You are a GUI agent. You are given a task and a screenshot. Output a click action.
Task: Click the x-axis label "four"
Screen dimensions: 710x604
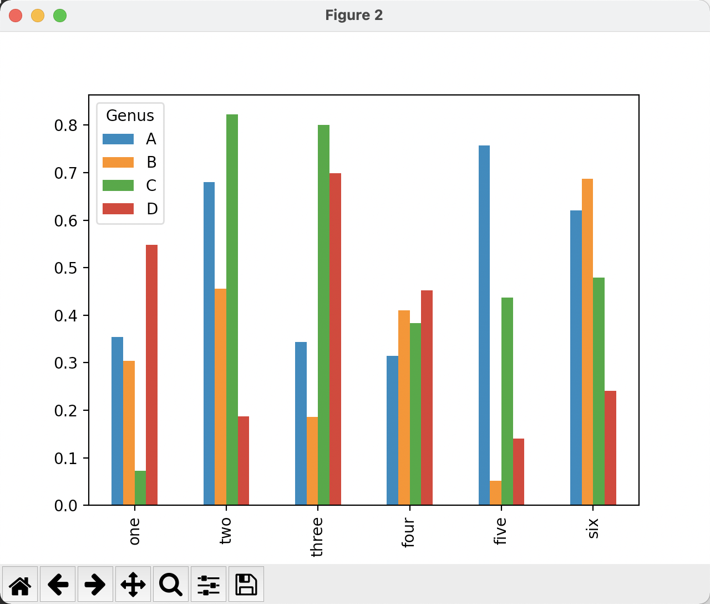click(x=408, y=532)
